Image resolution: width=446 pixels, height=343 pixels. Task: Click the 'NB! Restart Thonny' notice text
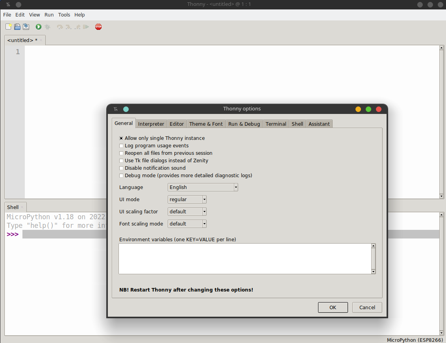pos(186,290)
